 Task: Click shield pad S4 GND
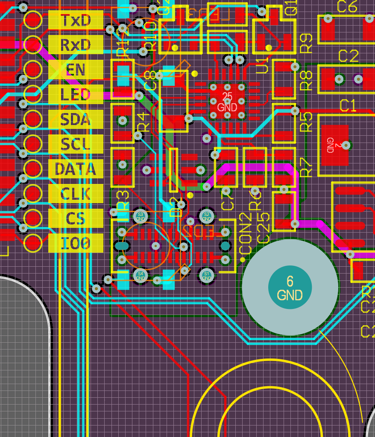click(140, 275)
